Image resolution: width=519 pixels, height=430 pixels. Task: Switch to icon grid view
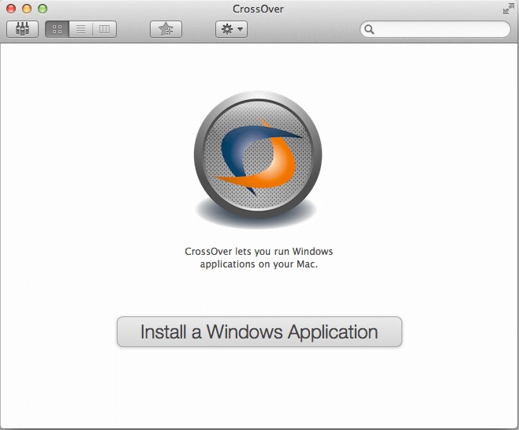click(x=58, y=29)
